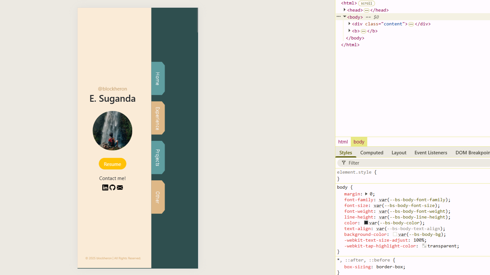Click the yellow Resume button

coord(113,164)
